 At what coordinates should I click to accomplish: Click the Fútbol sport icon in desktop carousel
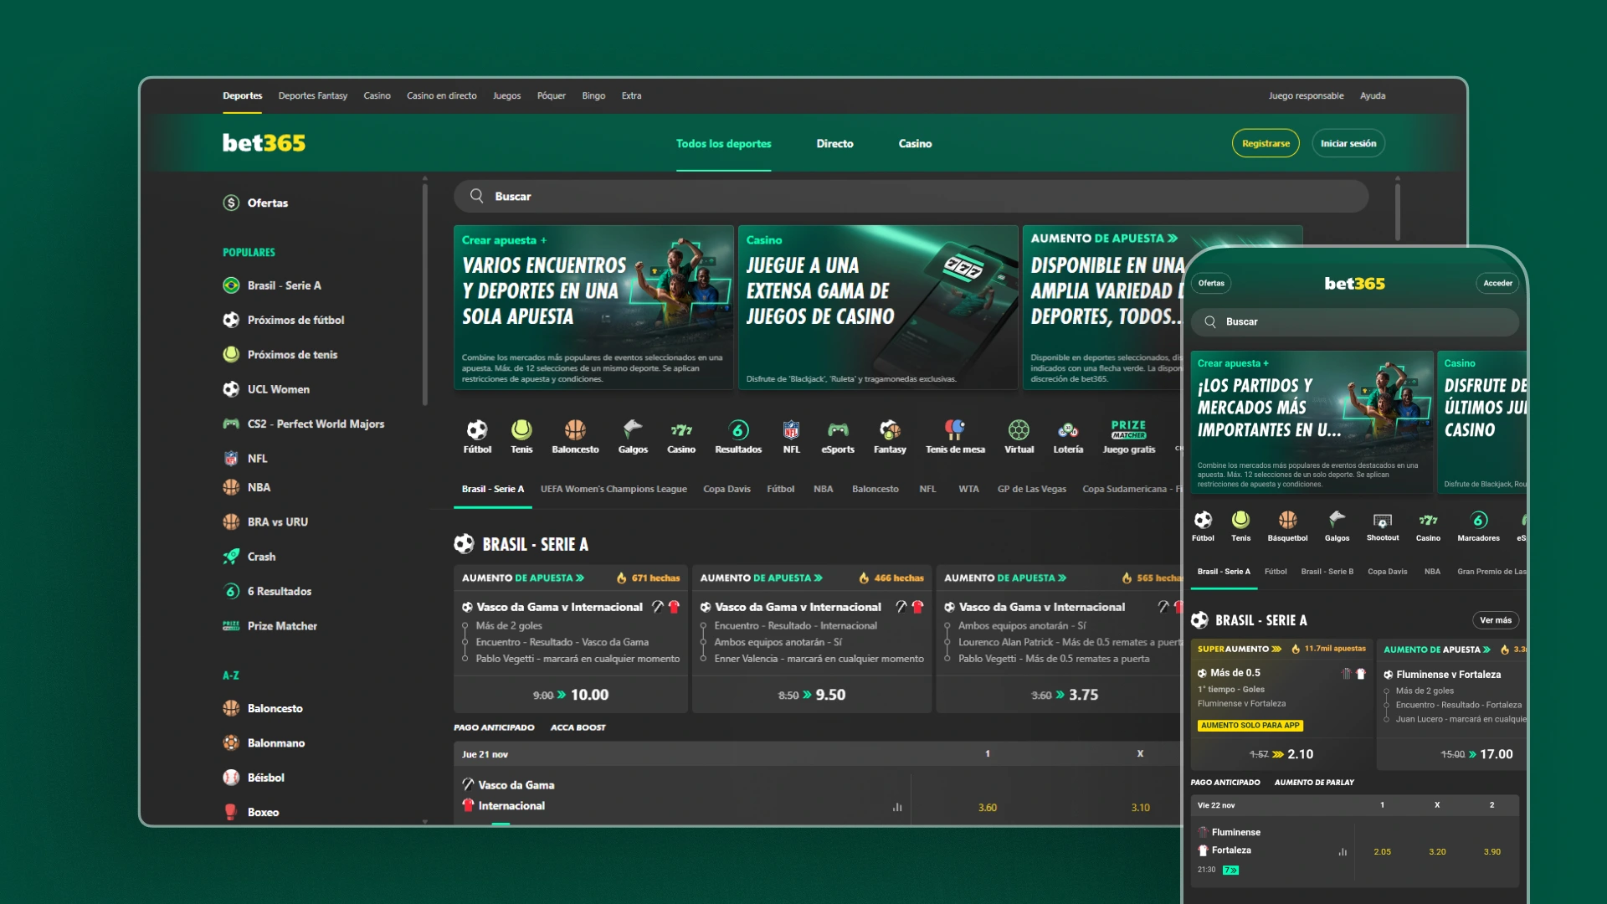coord(477,430)
